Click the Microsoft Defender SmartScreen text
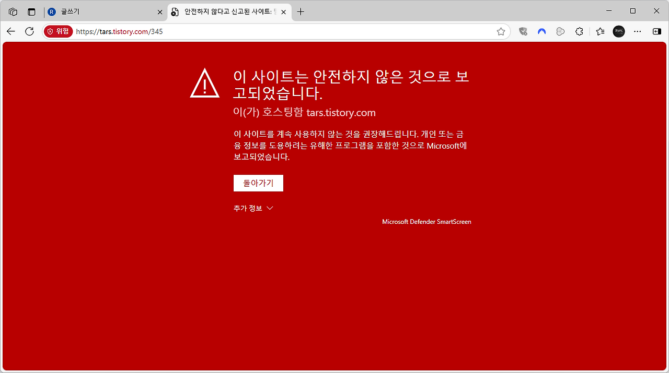The width and height of the screenshot is (669, 373). 426,222
